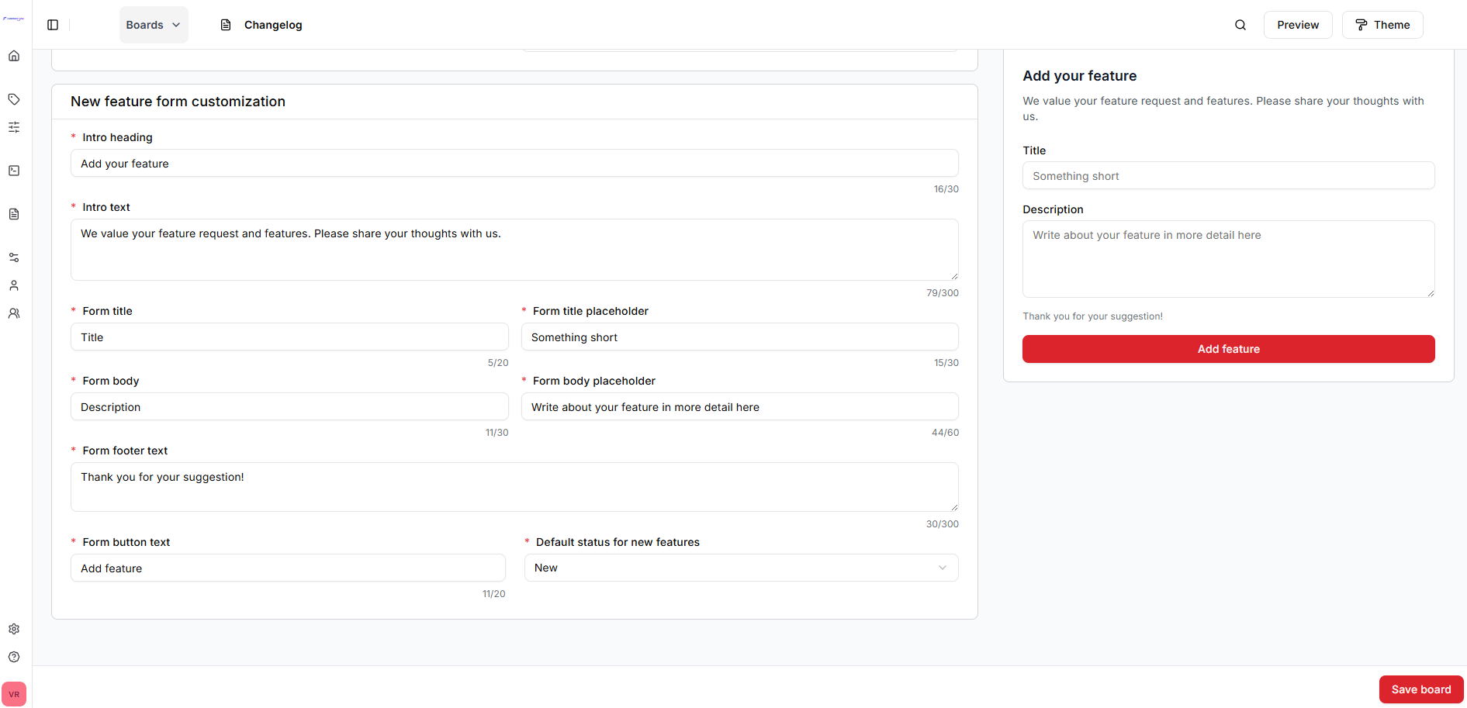Click the search magnifier icon in the top bar
This screenshot has width=1467, height=708.
pos(1240,24)
